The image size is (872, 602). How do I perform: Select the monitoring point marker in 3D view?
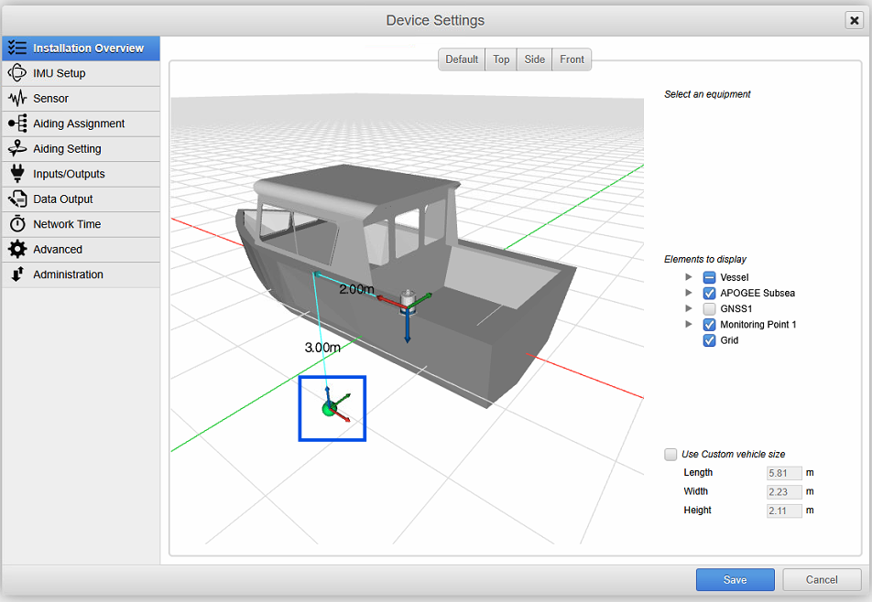pos(331,409)
